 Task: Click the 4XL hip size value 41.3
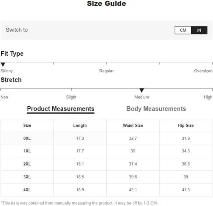[186, 190]
